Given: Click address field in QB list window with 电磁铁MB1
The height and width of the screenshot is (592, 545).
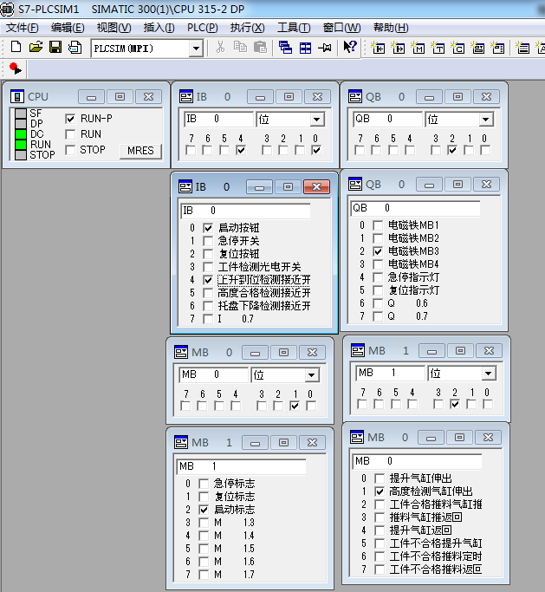Looking at the screenshot, I should tap(415, 208).
